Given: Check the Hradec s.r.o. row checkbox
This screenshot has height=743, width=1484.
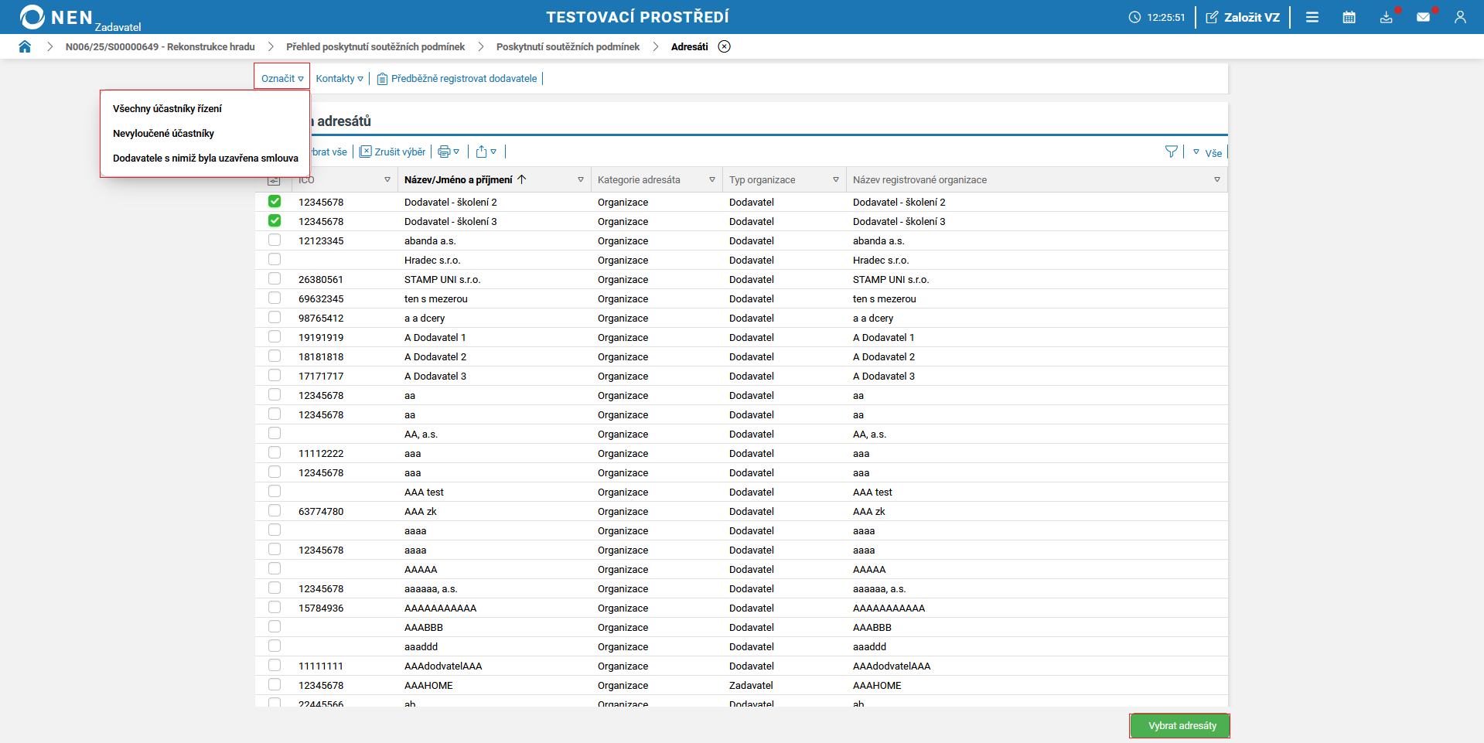Looking at the screenshot, I should pyautogui.click(x=275, y=259).
